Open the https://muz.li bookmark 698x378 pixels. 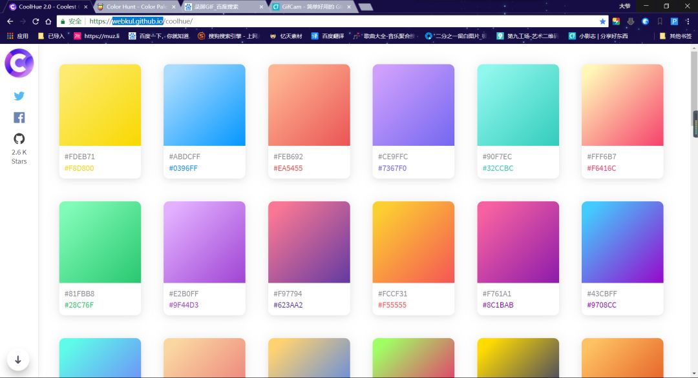coord(96,36)
